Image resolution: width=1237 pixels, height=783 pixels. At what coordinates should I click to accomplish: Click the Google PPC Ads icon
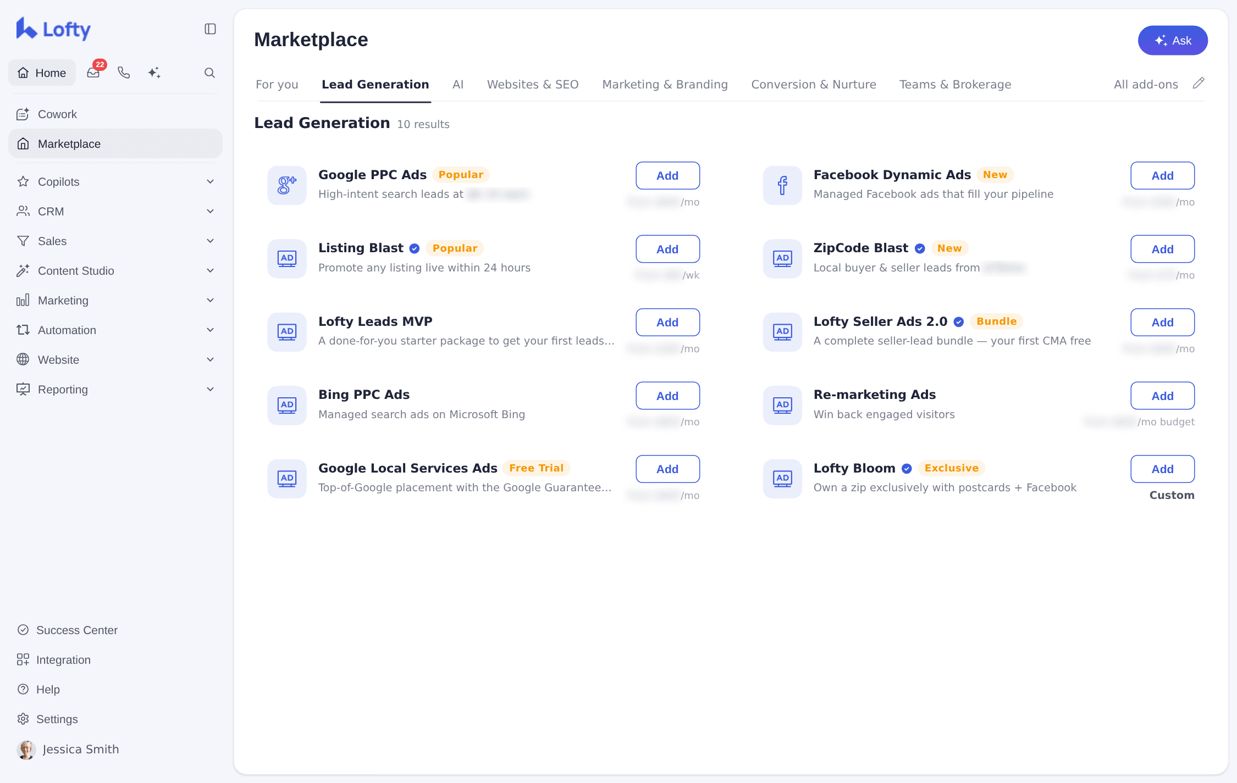tap(287, 185)
